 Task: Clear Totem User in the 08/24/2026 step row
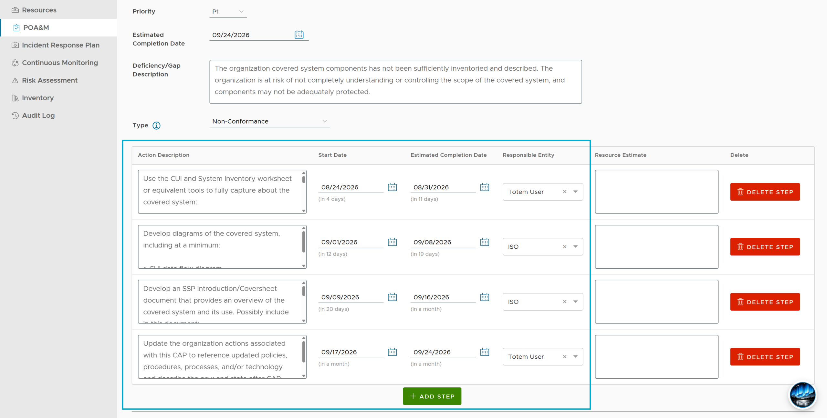click(564, 192)
